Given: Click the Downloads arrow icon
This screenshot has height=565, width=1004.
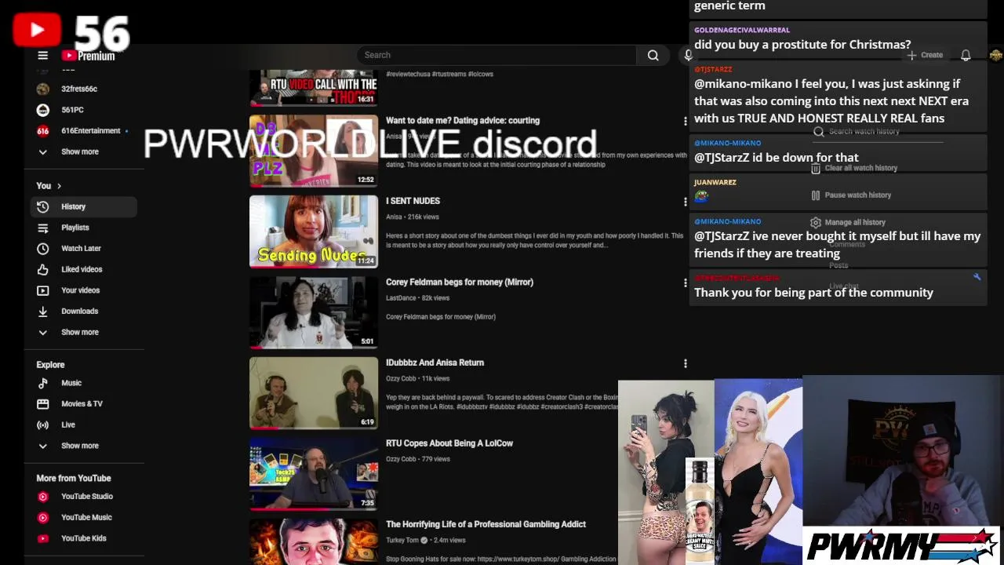Looking at the screenshot, I should coord(43,311).
